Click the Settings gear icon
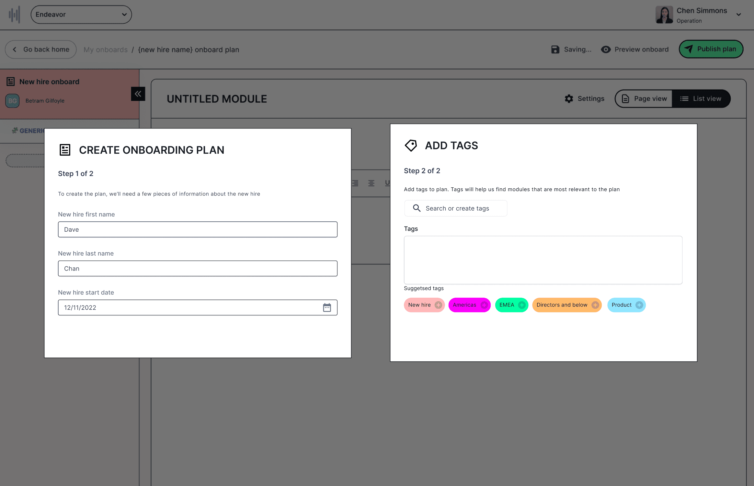 569,99
